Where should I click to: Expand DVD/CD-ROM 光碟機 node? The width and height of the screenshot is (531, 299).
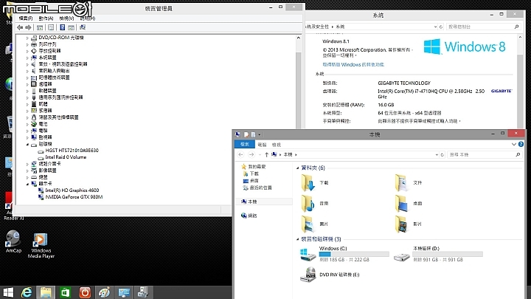coord(27,38)
